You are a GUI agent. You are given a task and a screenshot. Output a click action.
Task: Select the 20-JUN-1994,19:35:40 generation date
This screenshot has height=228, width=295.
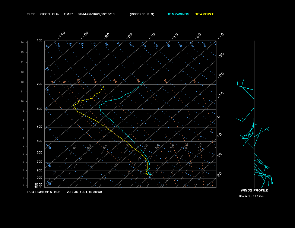tap(84, 192)
